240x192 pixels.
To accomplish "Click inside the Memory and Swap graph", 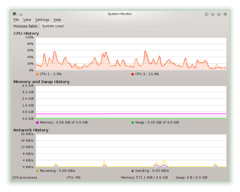I will tap(131, 102).
